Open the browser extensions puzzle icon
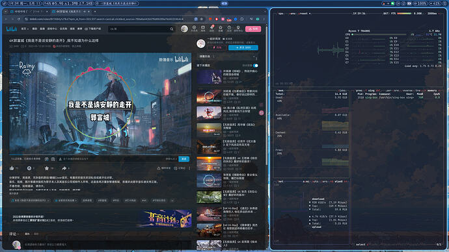This screenshot has width=449, height=252. point(242,19)
